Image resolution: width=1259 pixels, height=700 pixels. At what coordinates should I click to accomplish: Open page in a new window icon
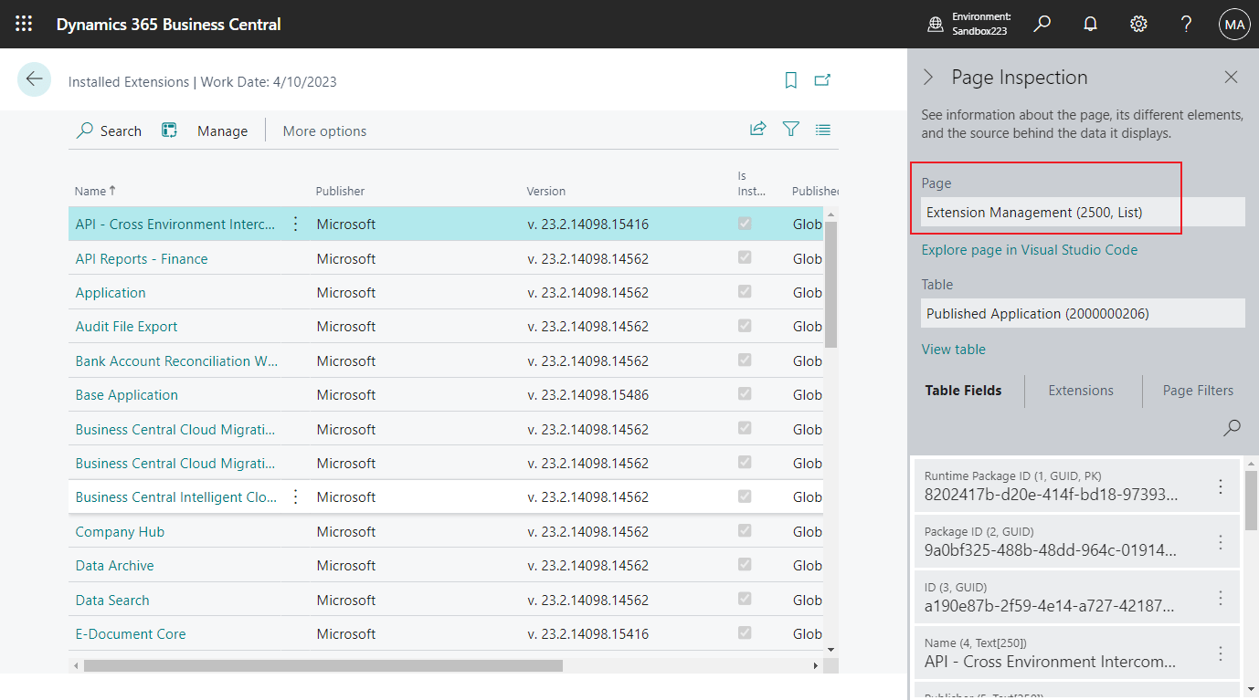tap(822, 80)
